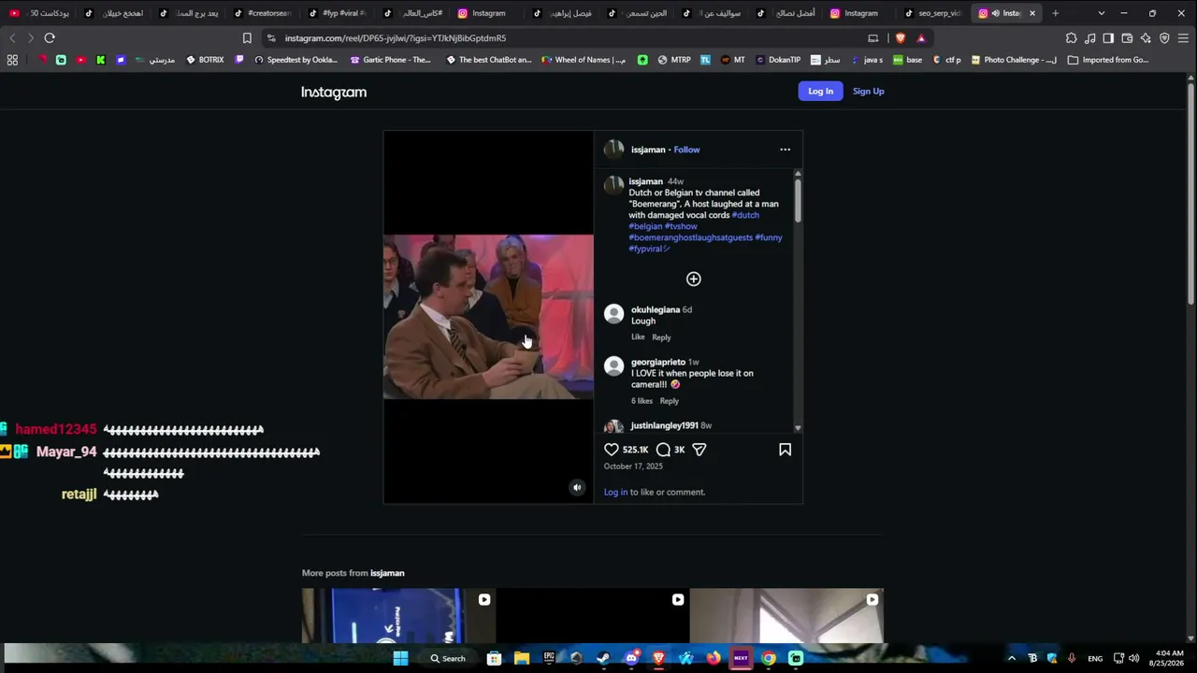Screen dimensions: 1197x673
Task: Open the Photo Challenge bookmark
Action: pyautogui.click(x=1014, y=60)
